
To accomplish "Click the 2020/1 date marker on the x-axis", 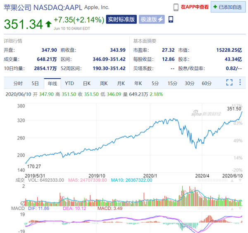I will click(x=150, y=176).
